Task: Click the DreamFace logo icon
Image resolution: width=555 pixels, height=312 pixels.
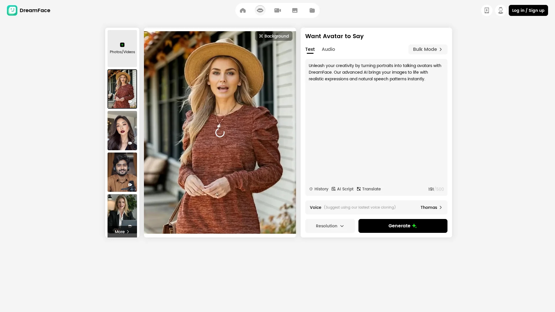Action: click(x=12, y=10)
